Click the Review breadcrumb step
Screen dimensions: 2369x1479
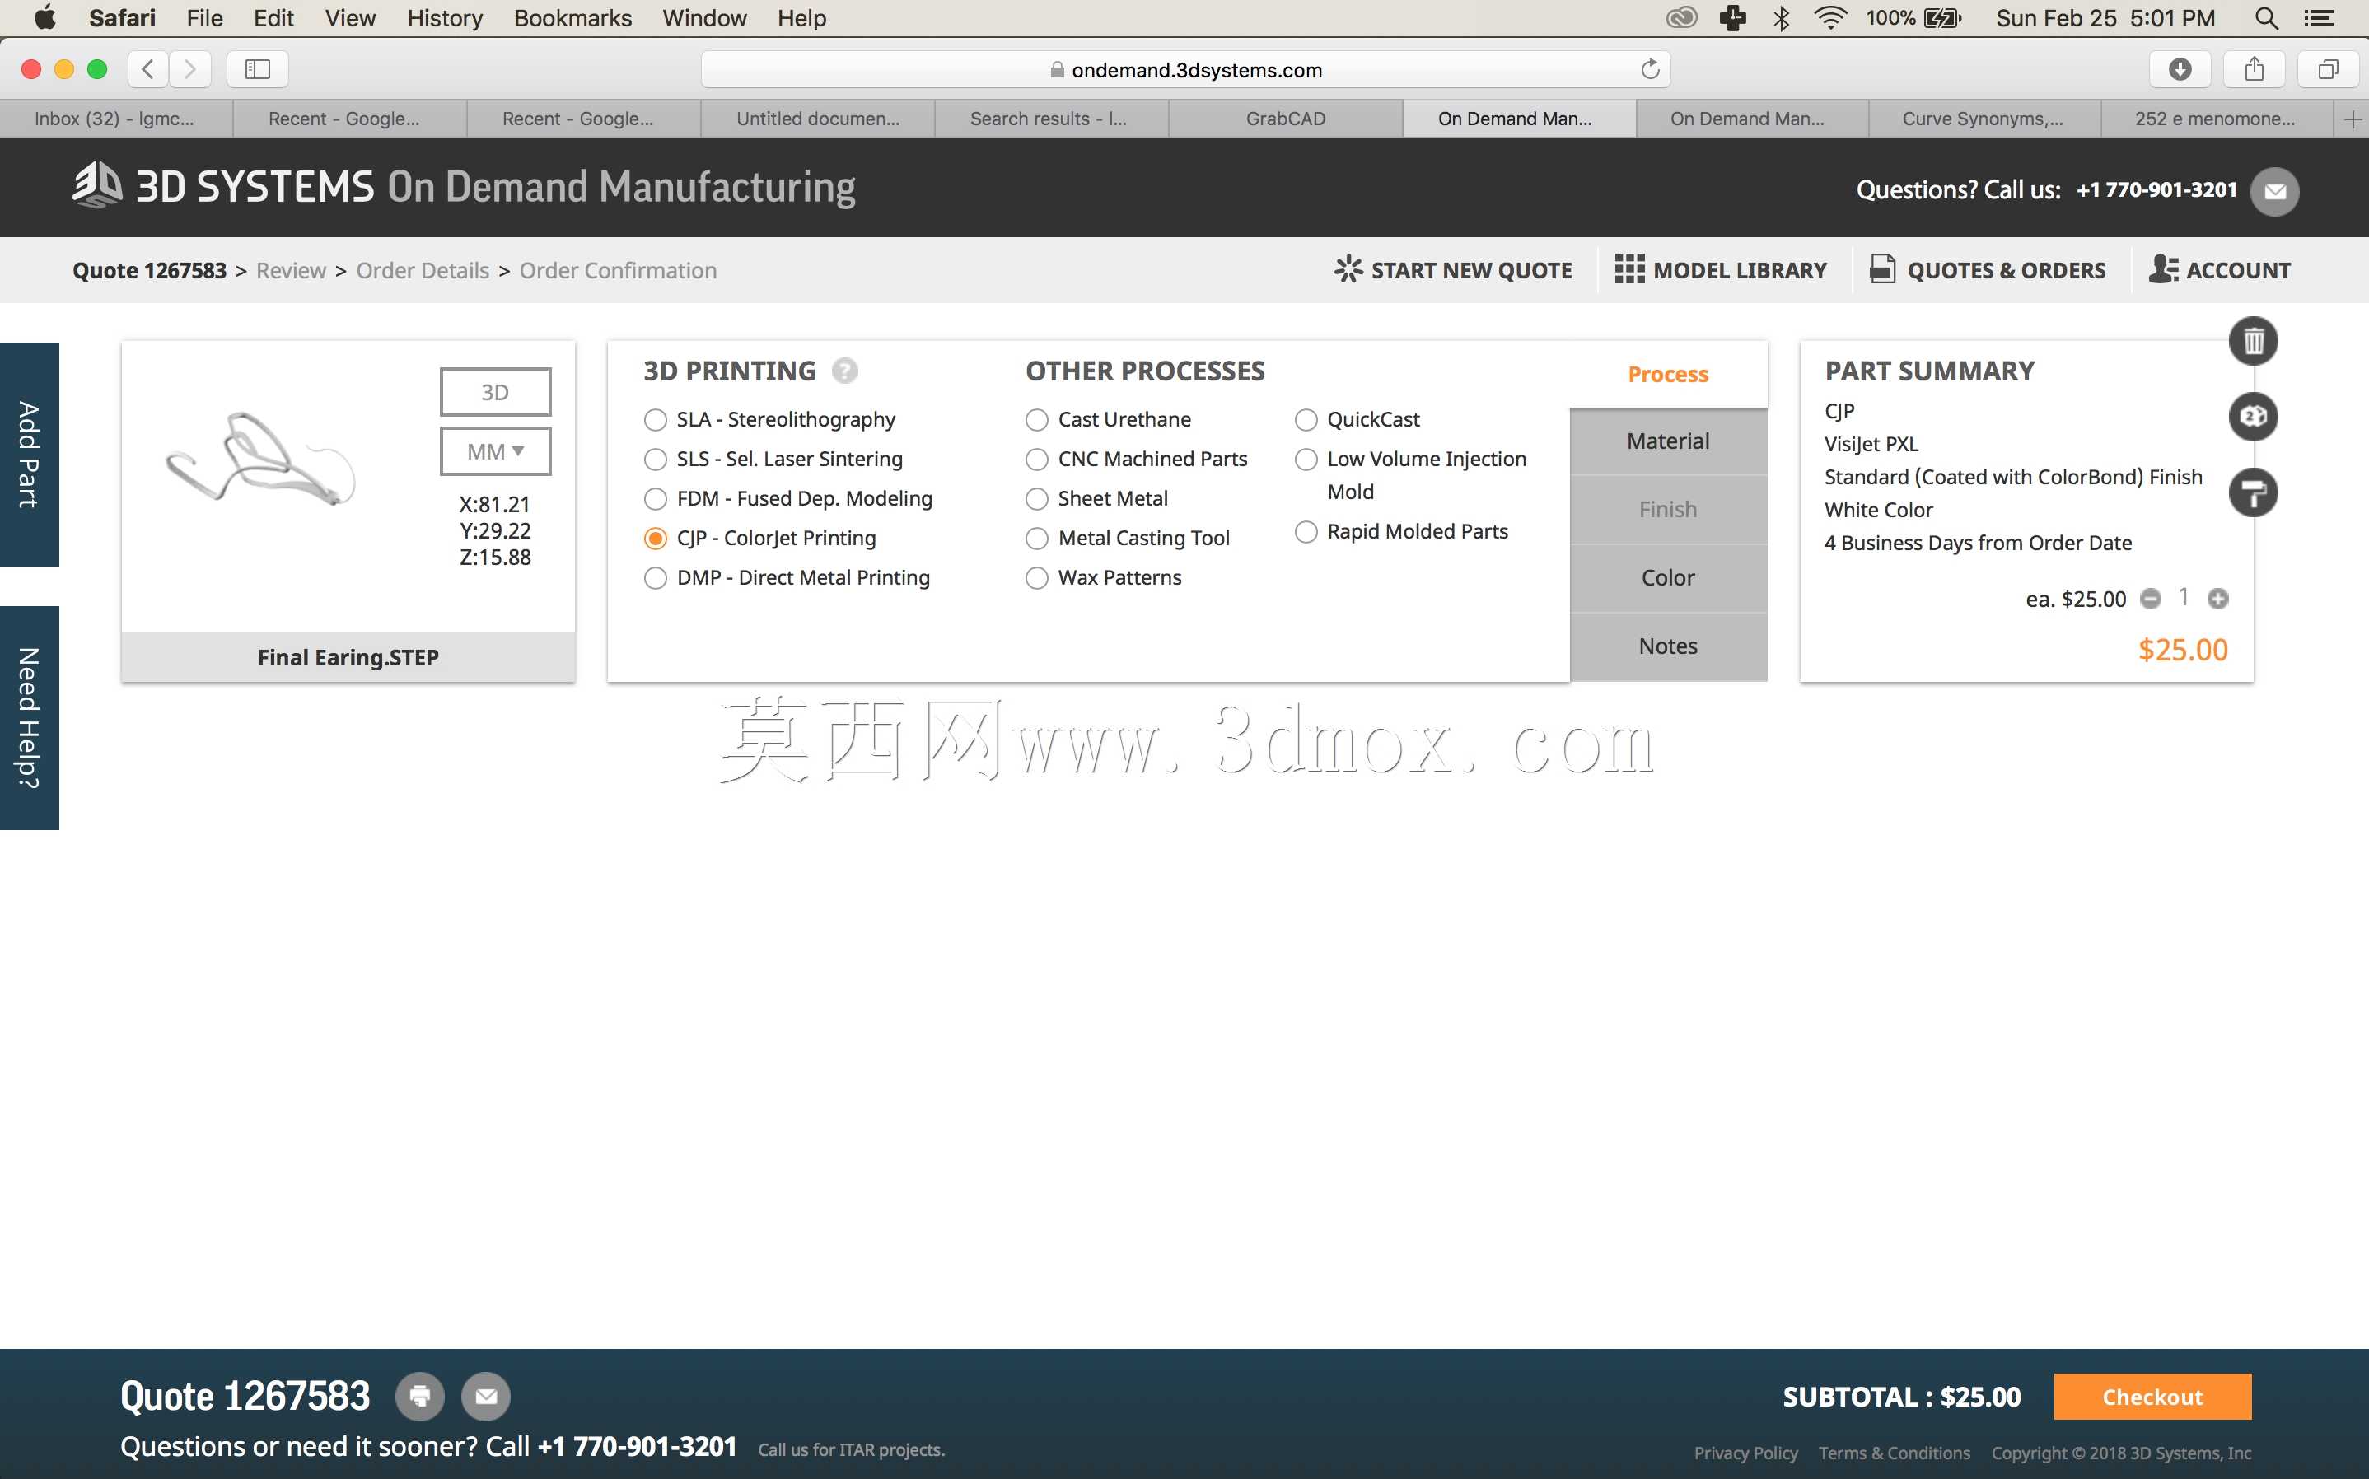(291, 270)
